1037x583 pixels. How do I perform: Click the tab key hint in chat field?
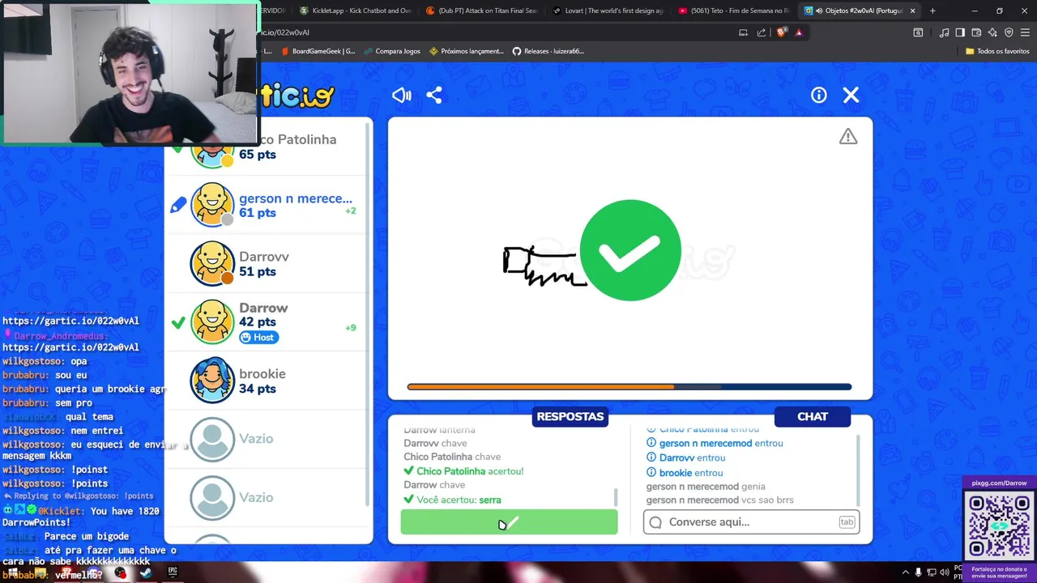(x=847, y=522)
